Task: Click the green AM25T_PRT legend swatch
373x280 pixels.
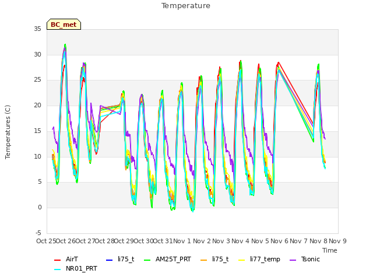Action: click(147, 260)
